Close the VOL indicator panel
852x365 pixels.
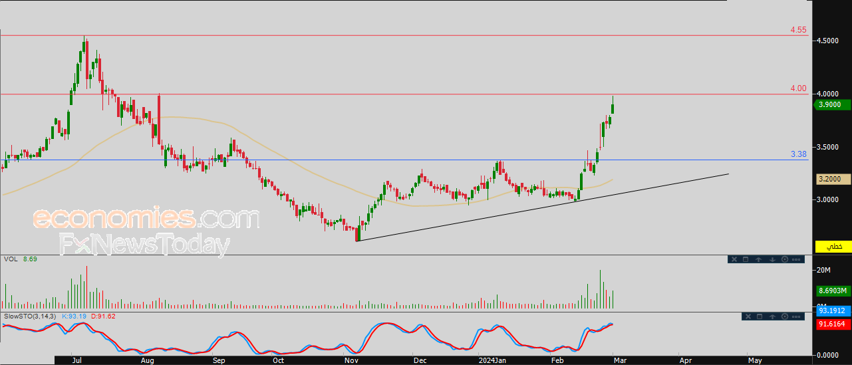pyautogui.click(x=734, y=259)
